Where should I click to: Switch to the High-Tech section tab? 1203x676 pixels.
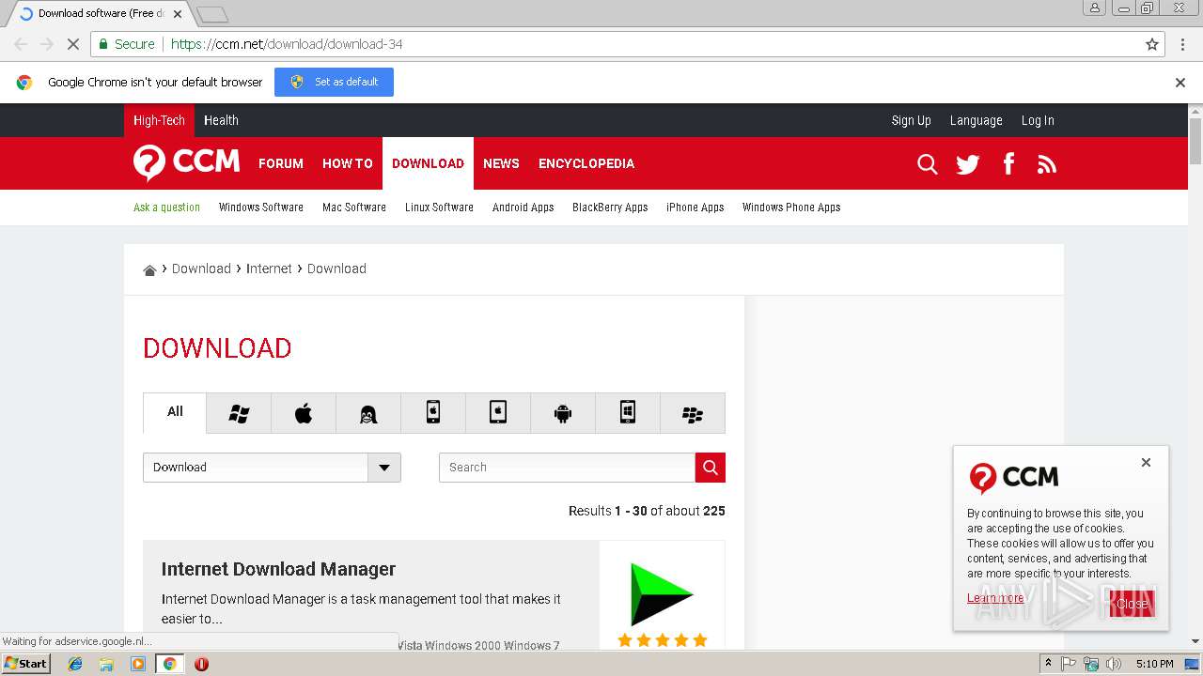click(159, 120)
